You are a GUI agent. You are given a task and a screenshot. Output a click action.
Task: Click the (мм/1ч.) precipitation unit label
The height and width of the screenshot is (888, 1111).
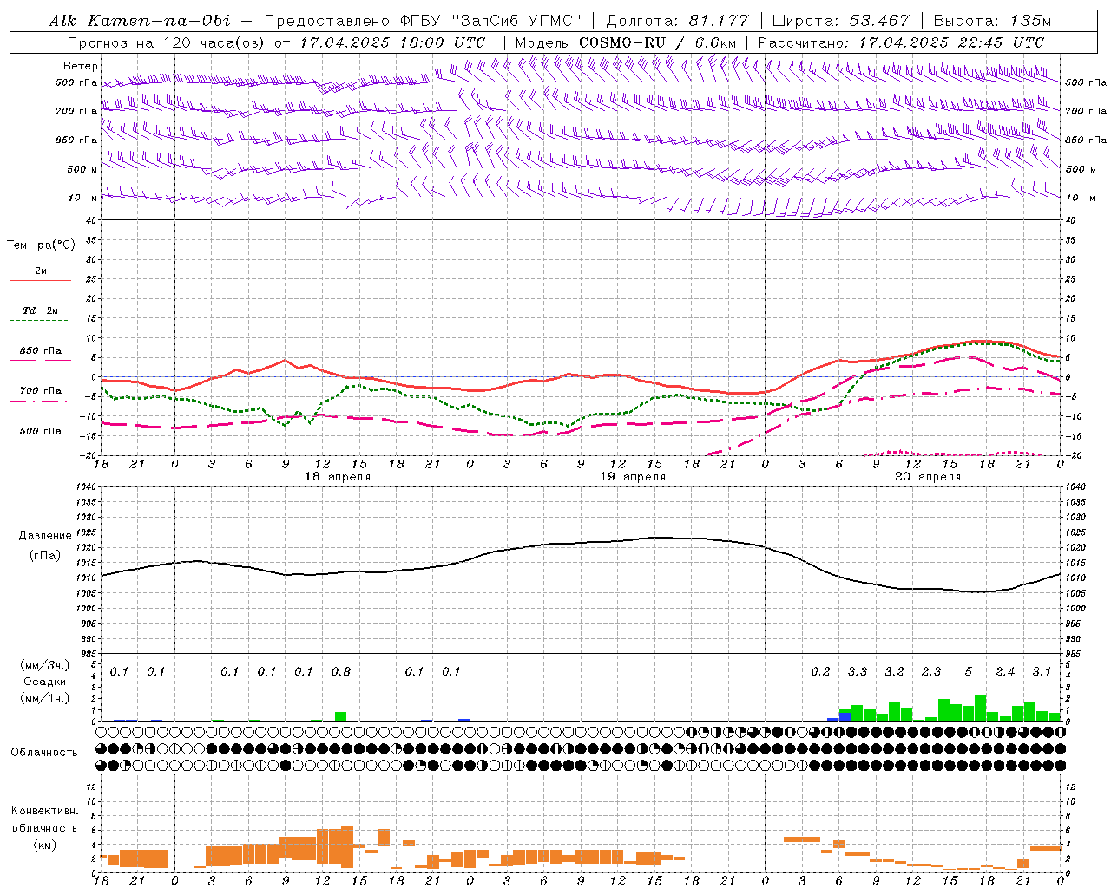click(x=45, y=698)
